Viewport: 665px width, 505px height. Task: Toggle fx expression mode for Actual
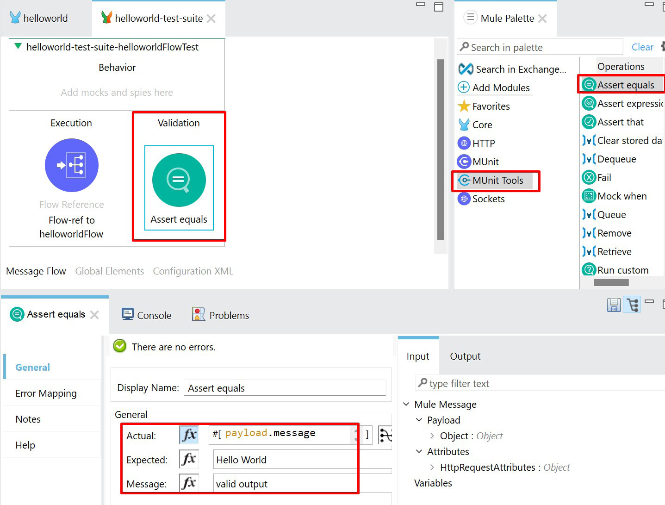click(x=189, y=435)
